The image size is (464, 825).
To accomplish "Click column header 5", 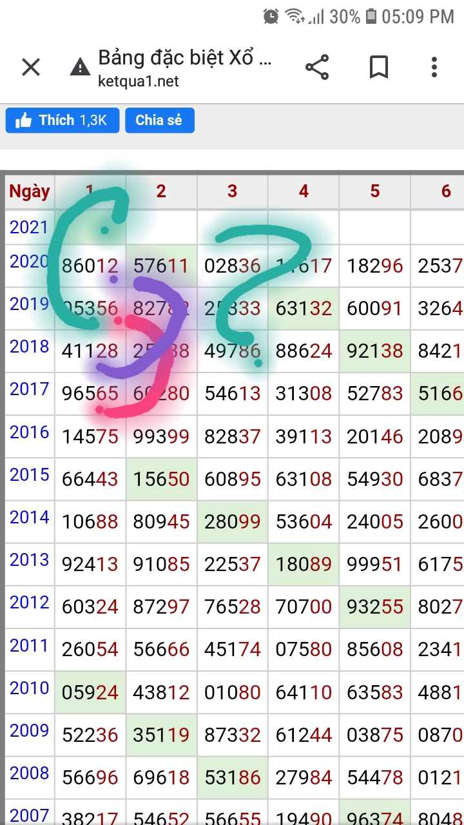I will [x=374, y=191].
